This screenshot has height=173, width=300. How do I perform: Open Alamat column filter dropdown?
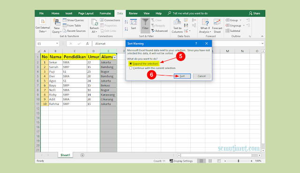(114, 57)
